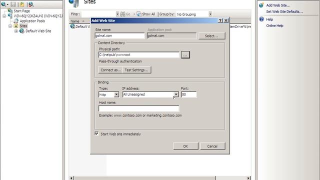Viewport: 320px width, 180px height.
Task: Click the save disk icon in the Connections toolbar
Action: click(13, 4)
